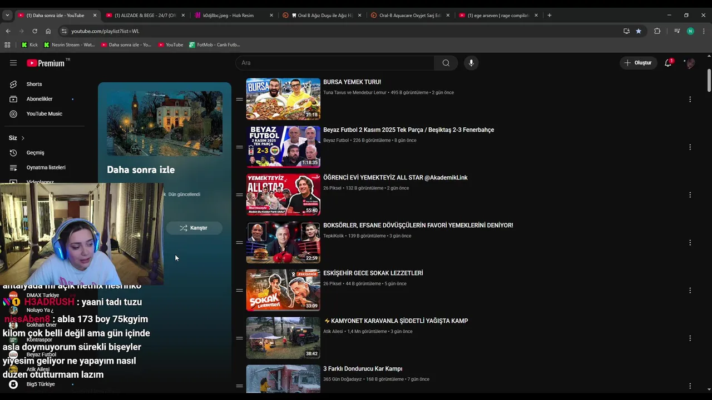
Task: Grab reorder handle of BOKSÖRLER video
Action: point(239,243)
